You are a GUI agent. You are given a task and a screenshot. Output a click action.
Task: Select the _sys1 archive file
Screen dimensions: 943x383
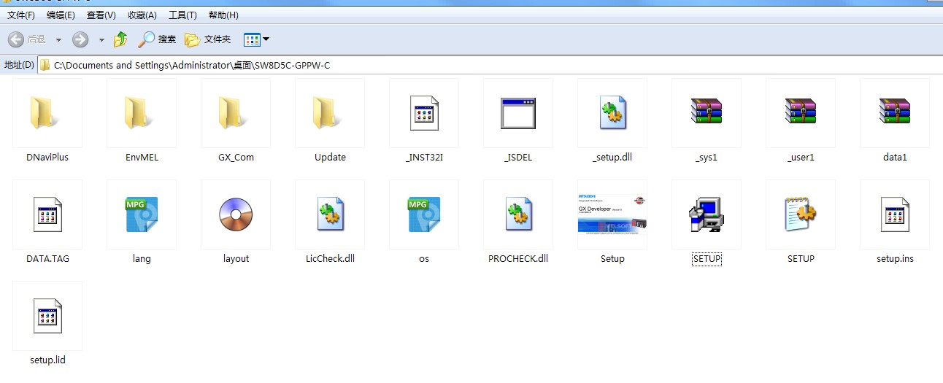(706, 114)
